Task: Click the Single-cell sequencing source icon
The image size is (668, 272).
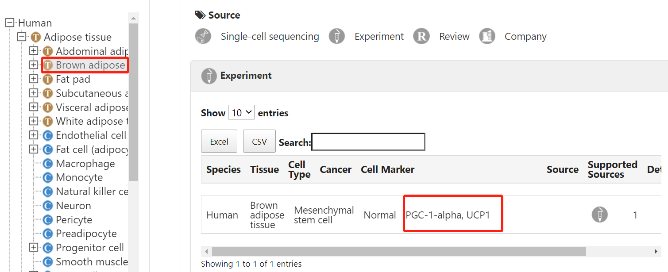Action: point(203,36)
